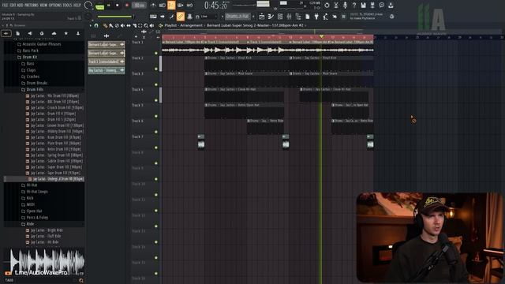
Task: Open the FILE menu
Action: pyautogui.click(x=6, y=6)
